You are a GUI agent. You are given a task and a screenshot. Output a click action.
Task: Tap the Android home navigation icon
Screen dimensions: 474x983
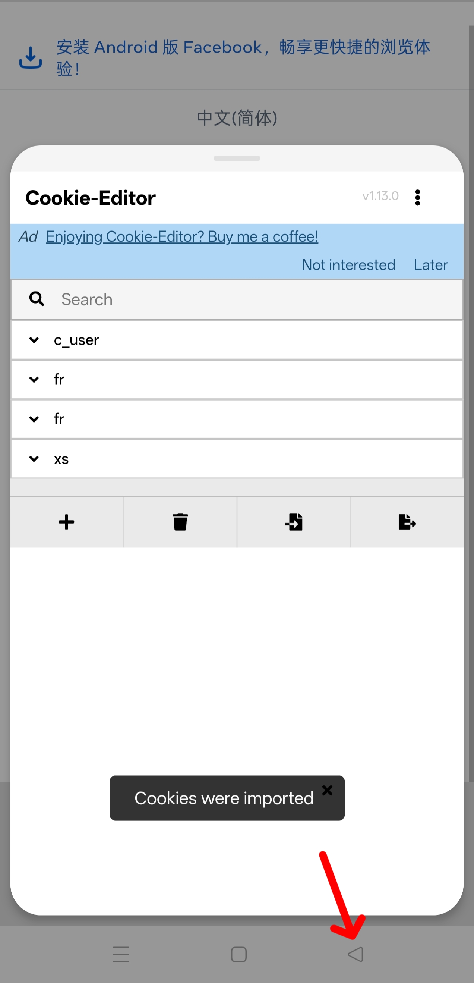point(239,954)
